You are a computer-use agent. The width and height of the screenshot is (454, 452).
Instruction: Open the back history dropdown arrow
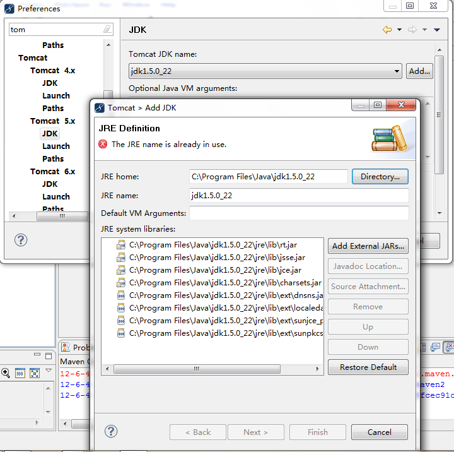399,30
